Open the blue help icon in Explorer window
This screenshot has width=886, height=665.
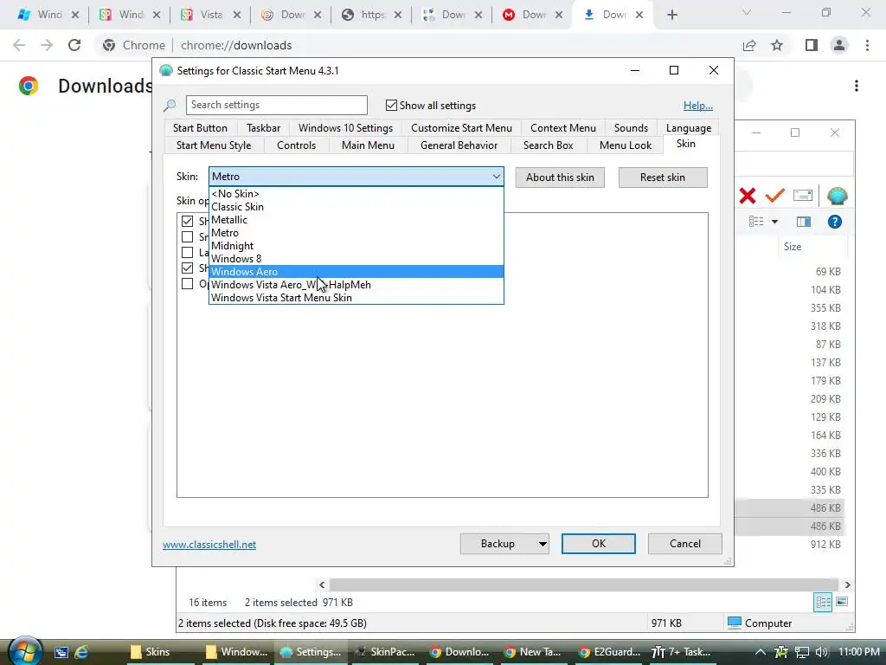click(x=835, y=222)
